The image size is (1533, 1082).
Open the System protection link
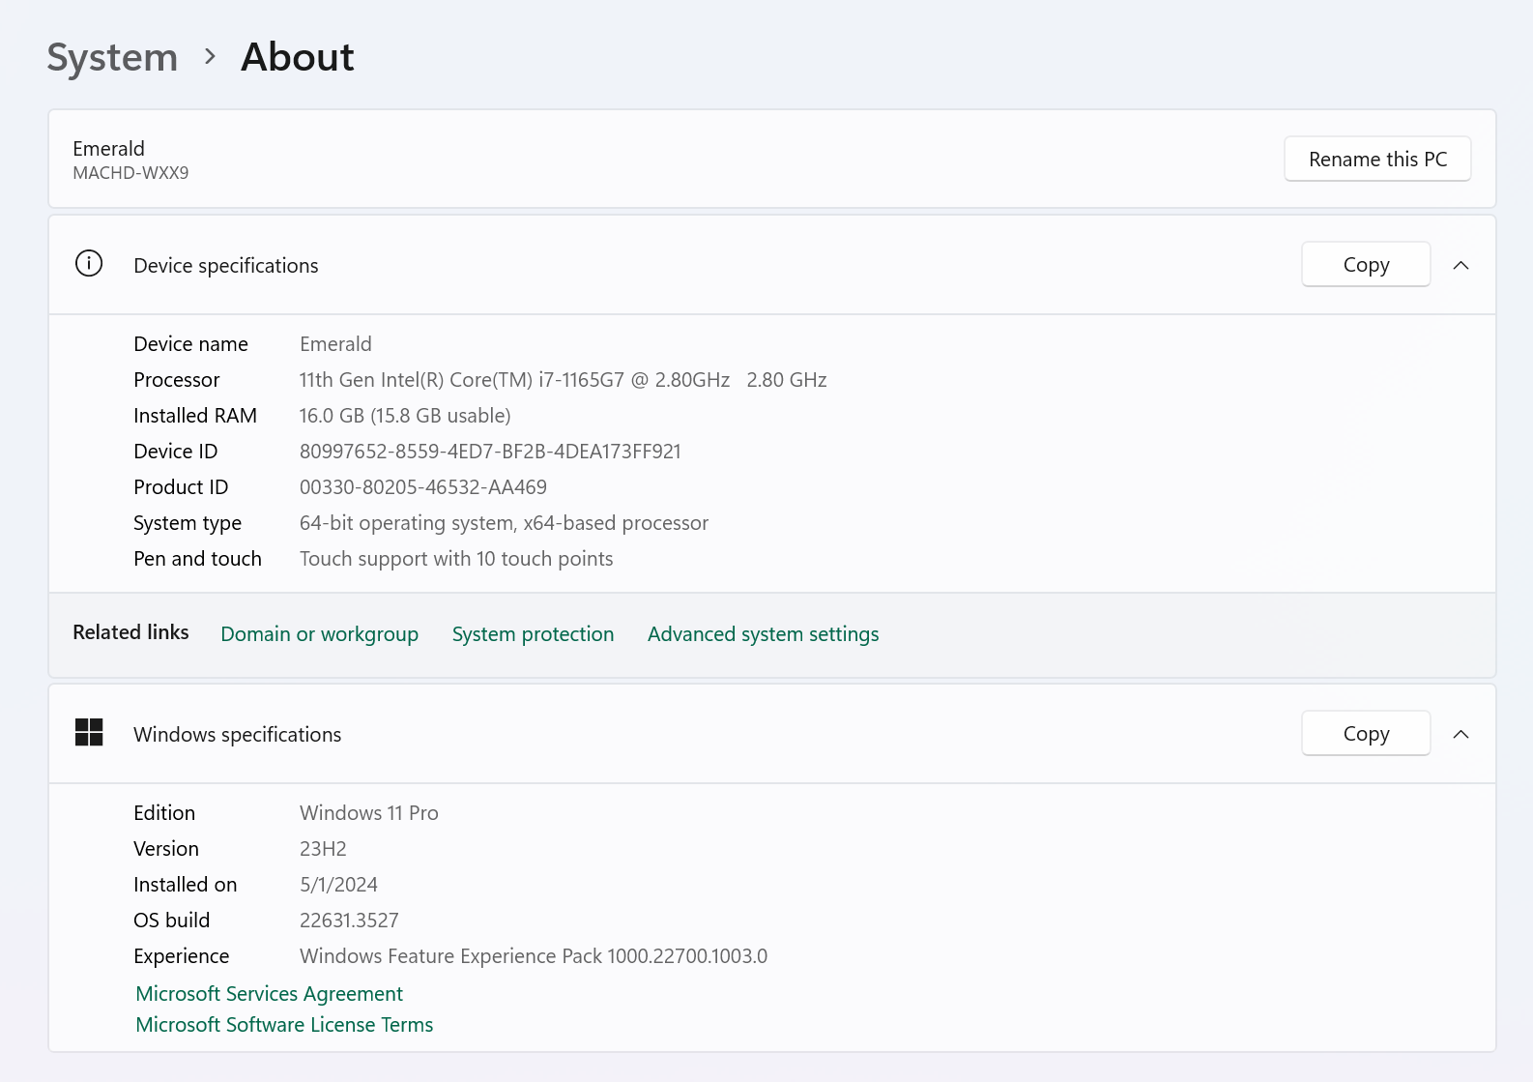coord(533,634)
